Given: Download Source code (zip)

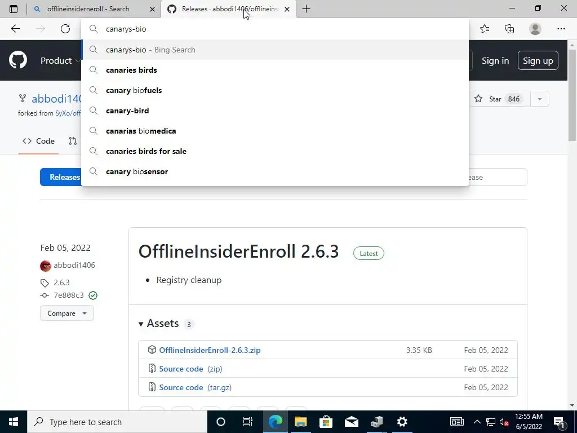Looking at the screenshot, I should 190,369.
